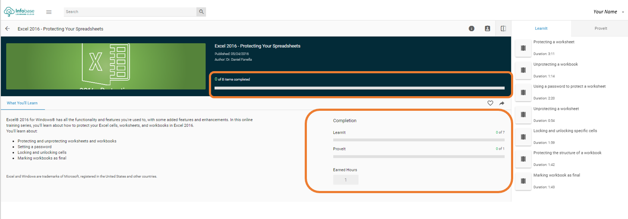Image resolution: width=628 pixels, height=219 pixels.
Task: Click the LearnIt completion progress bar
Action: click(x=419, y=140)
